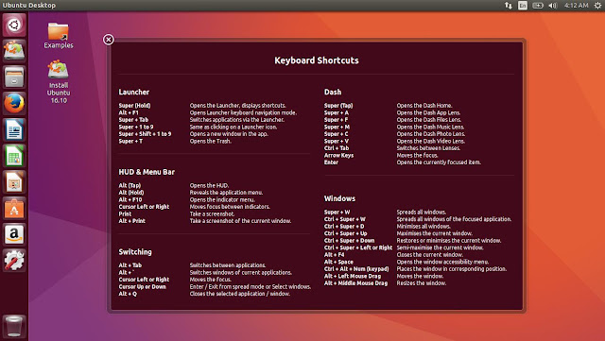Open the Examples folder on desktop
This screenshot has height=341, width=605.
[x=59, y=36]
